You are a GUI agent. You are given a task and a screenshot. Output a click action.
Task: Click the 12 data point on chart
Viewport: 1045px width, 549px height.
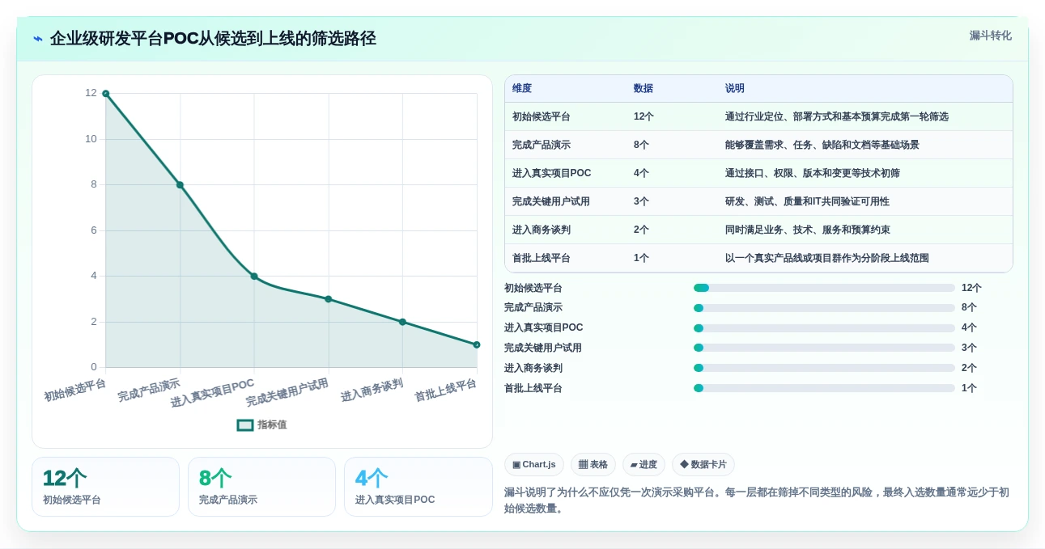click(105, 94)
